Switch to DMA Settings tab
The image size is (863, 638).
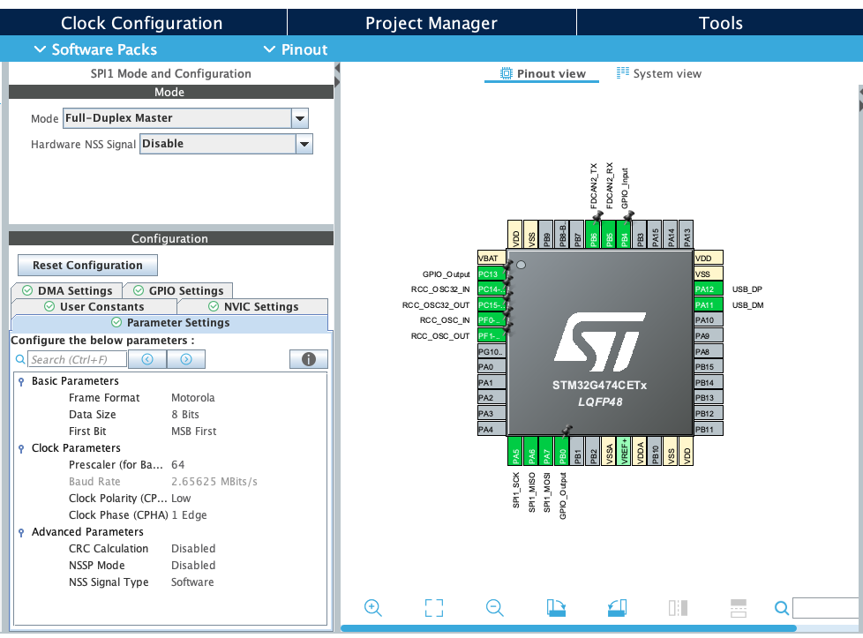[67, 290]
